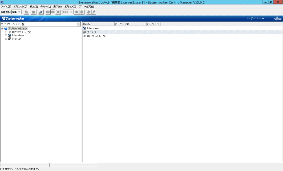
Task: Collapse the アプリケーション root node
Action: click(x=2, y=29)
